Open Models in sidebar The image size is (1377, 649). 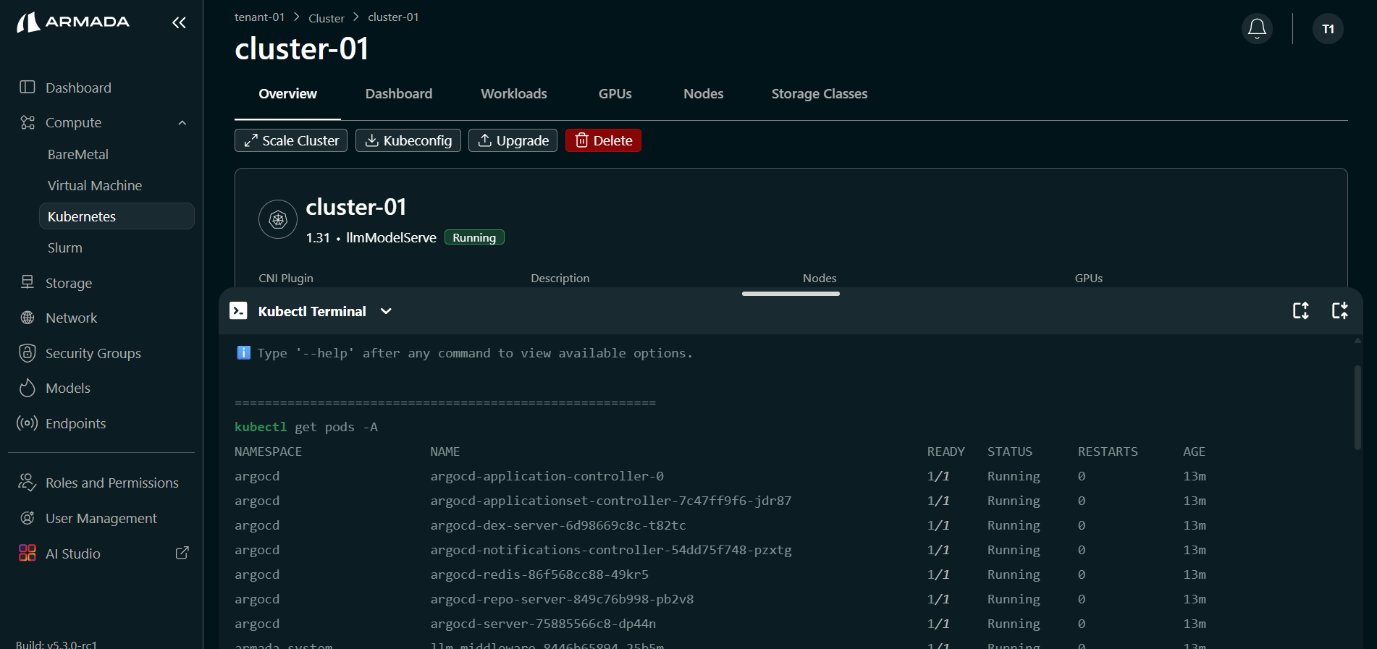tap(68, 388)
